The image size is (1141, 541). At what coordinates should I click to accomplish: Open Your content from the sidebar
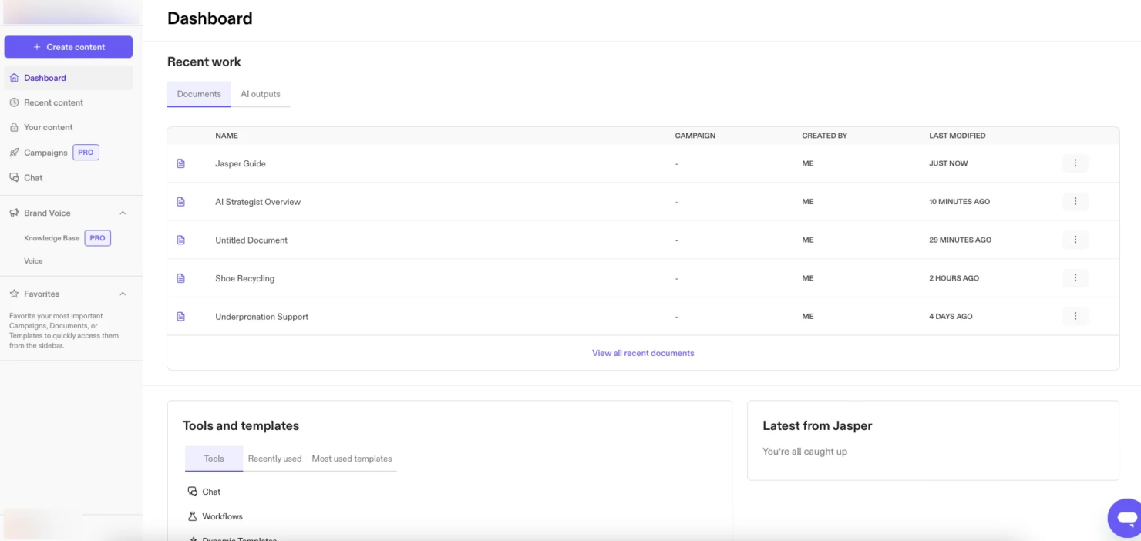[13, 126]
